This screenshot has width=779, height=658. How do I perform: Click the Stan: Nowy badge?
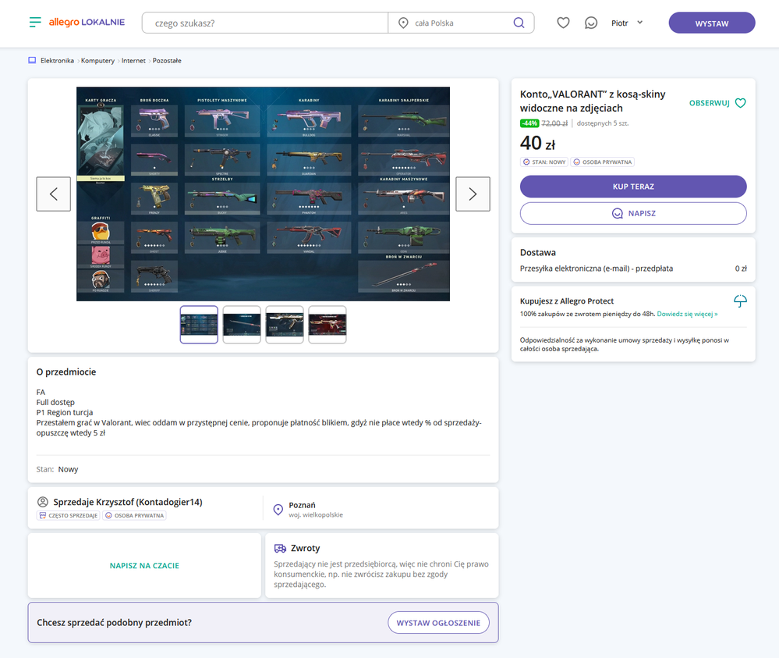(544, 162)
